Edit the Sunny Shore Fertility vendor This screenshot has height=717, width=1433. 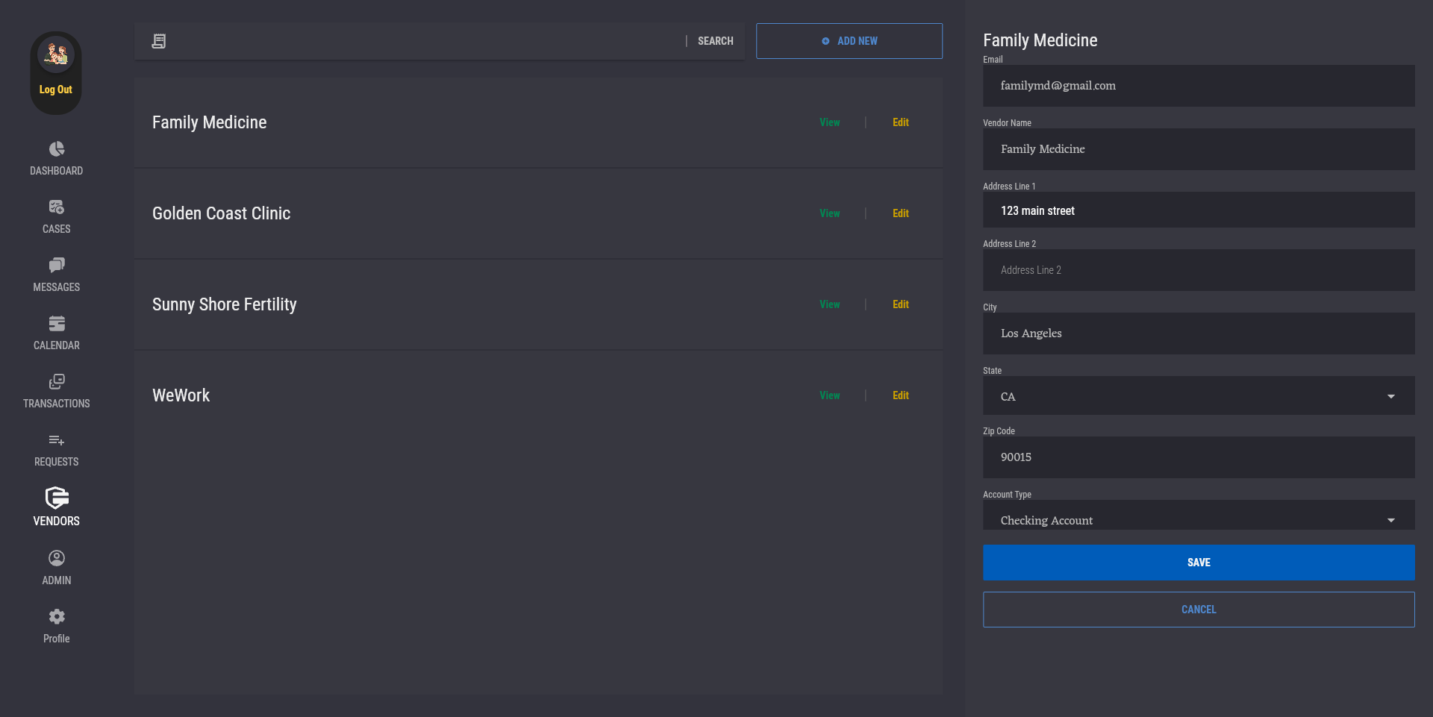pyautogui.click(x=900, y=304)
